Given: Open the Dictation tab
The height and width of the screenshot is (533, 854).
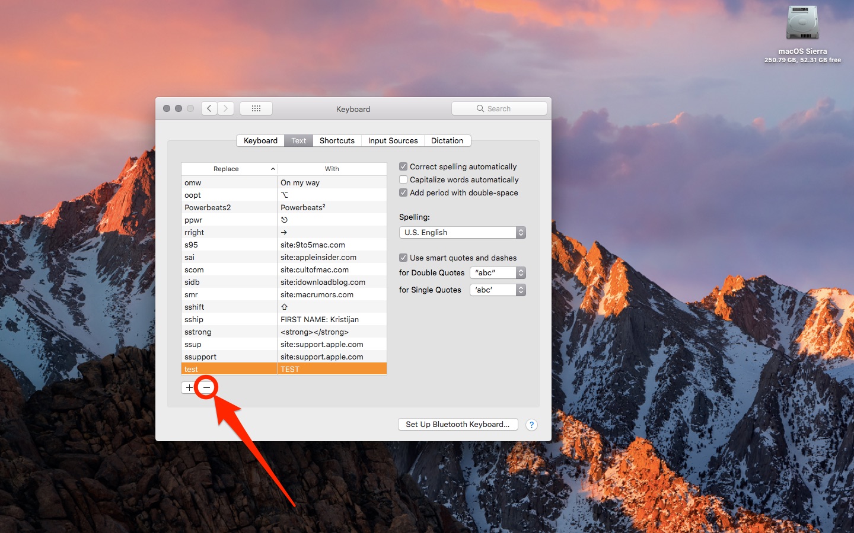Looking at the screenshot, I should 447,140.
